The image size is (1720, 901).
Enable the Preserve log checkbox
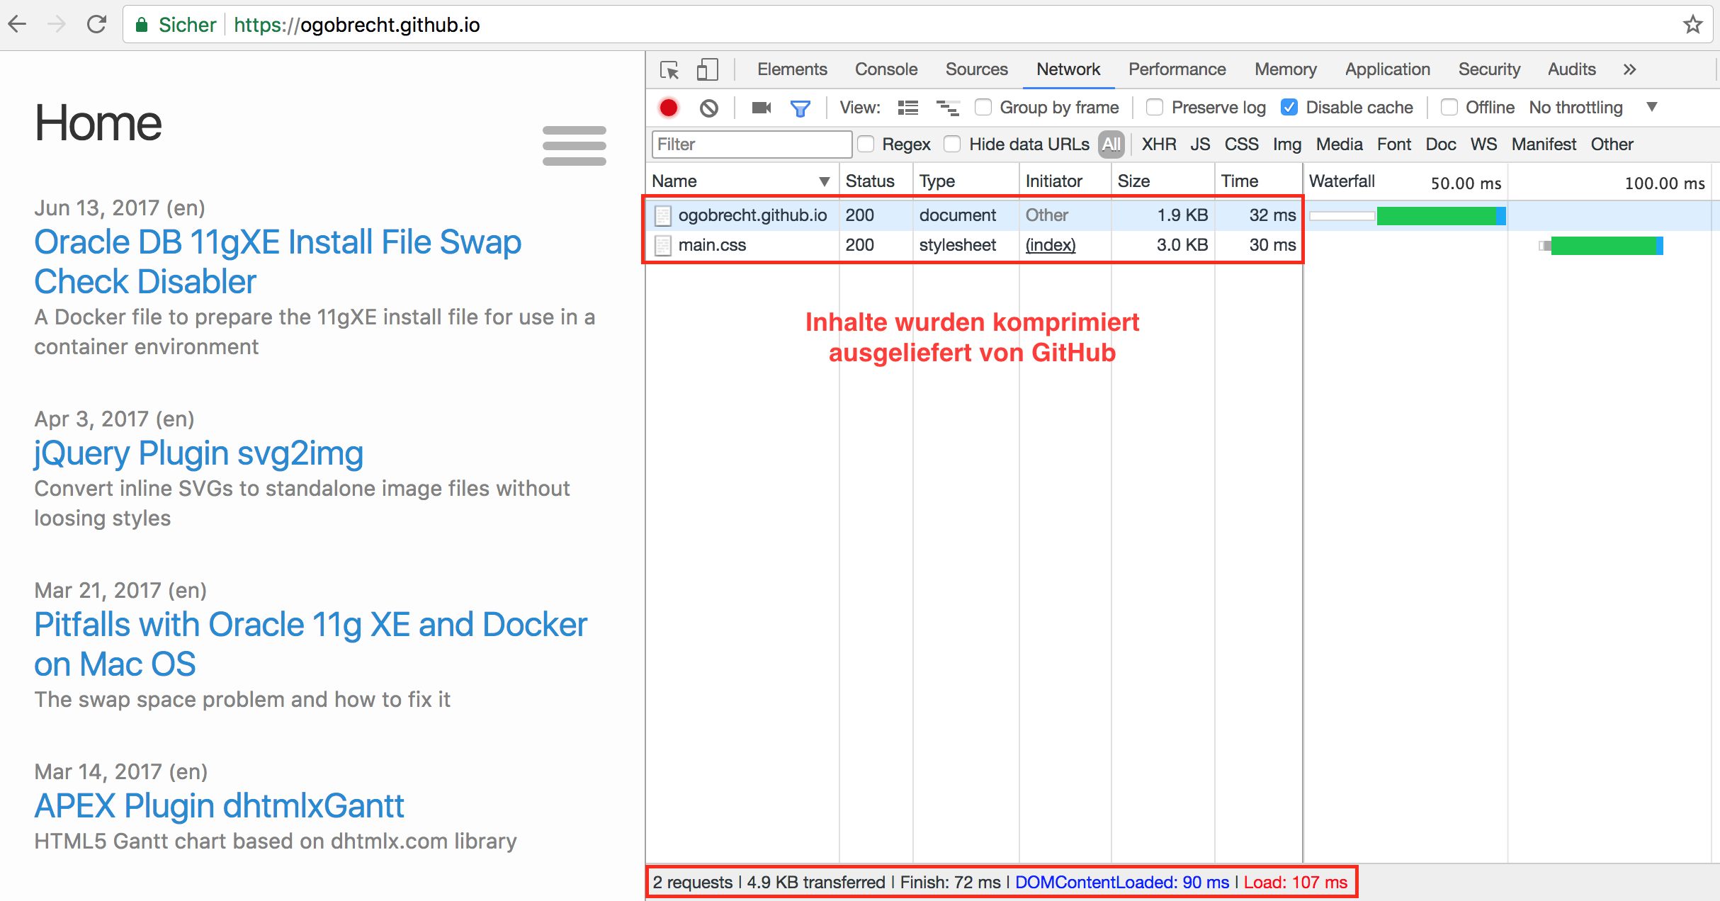1155,107
